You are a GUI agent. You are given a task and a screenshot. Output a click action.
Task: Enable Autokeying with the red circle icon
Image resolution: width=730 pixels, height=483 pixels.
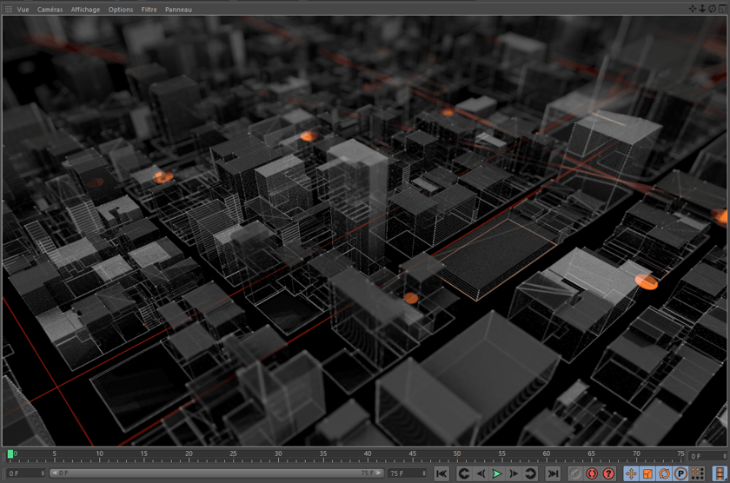(x=592, y=473)
